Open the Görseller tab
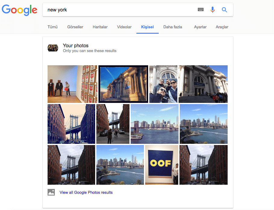Viewport: 274px width, 210px height. (75, 27)
